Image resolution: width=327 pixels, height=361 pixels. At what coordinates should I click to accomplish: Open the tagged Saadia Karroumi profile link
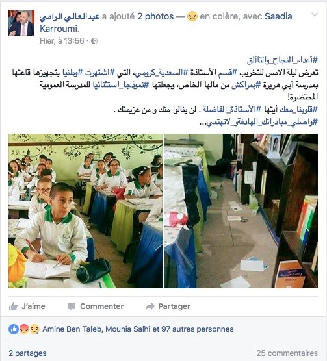[166, 23]
